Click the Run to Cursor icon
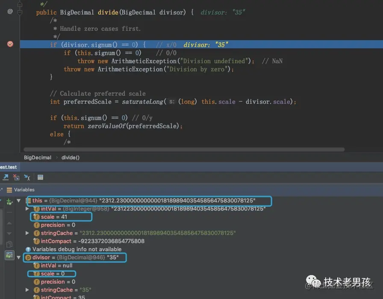This screenshot has width=383, height=299. coord(27,177)
